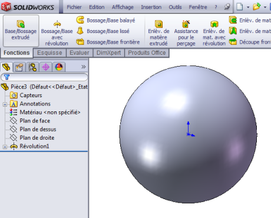Expand the Annotations tree node
271x218 pixels.
(x=5, y=104)
